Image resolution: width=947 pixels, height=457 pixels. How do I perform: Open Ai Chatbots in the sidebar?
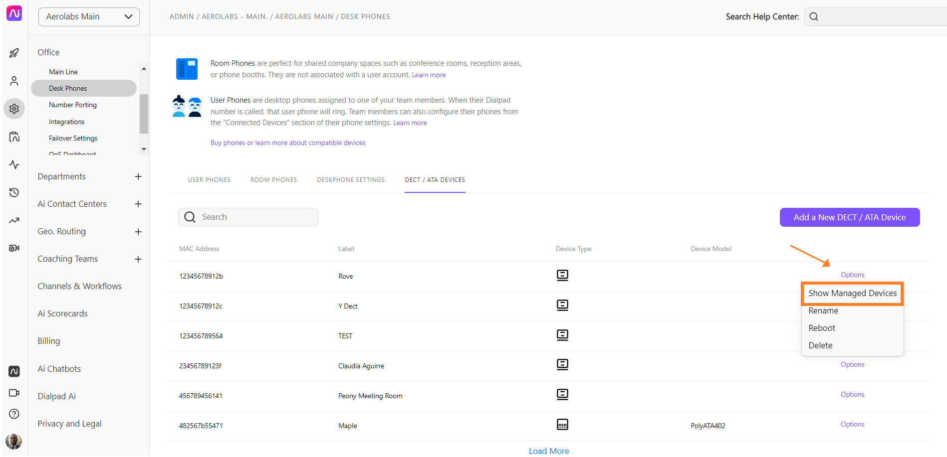point(59,369)
